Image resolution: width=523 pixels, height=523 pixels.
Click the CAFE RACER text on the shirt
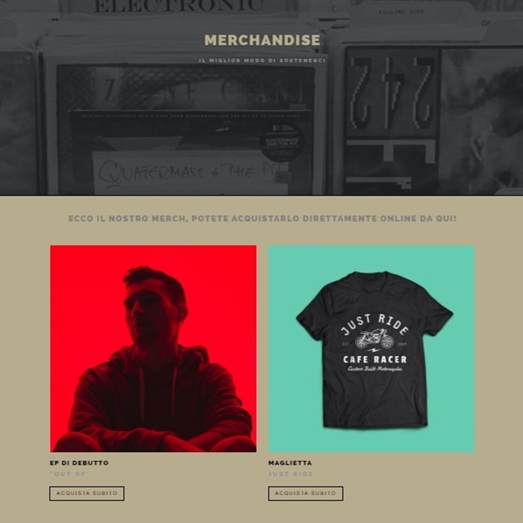(375, 359)
